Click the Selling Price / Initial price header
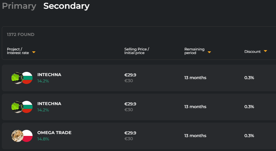Image resolution: width=276 pixels, height=151 pixels. point(137,51)
